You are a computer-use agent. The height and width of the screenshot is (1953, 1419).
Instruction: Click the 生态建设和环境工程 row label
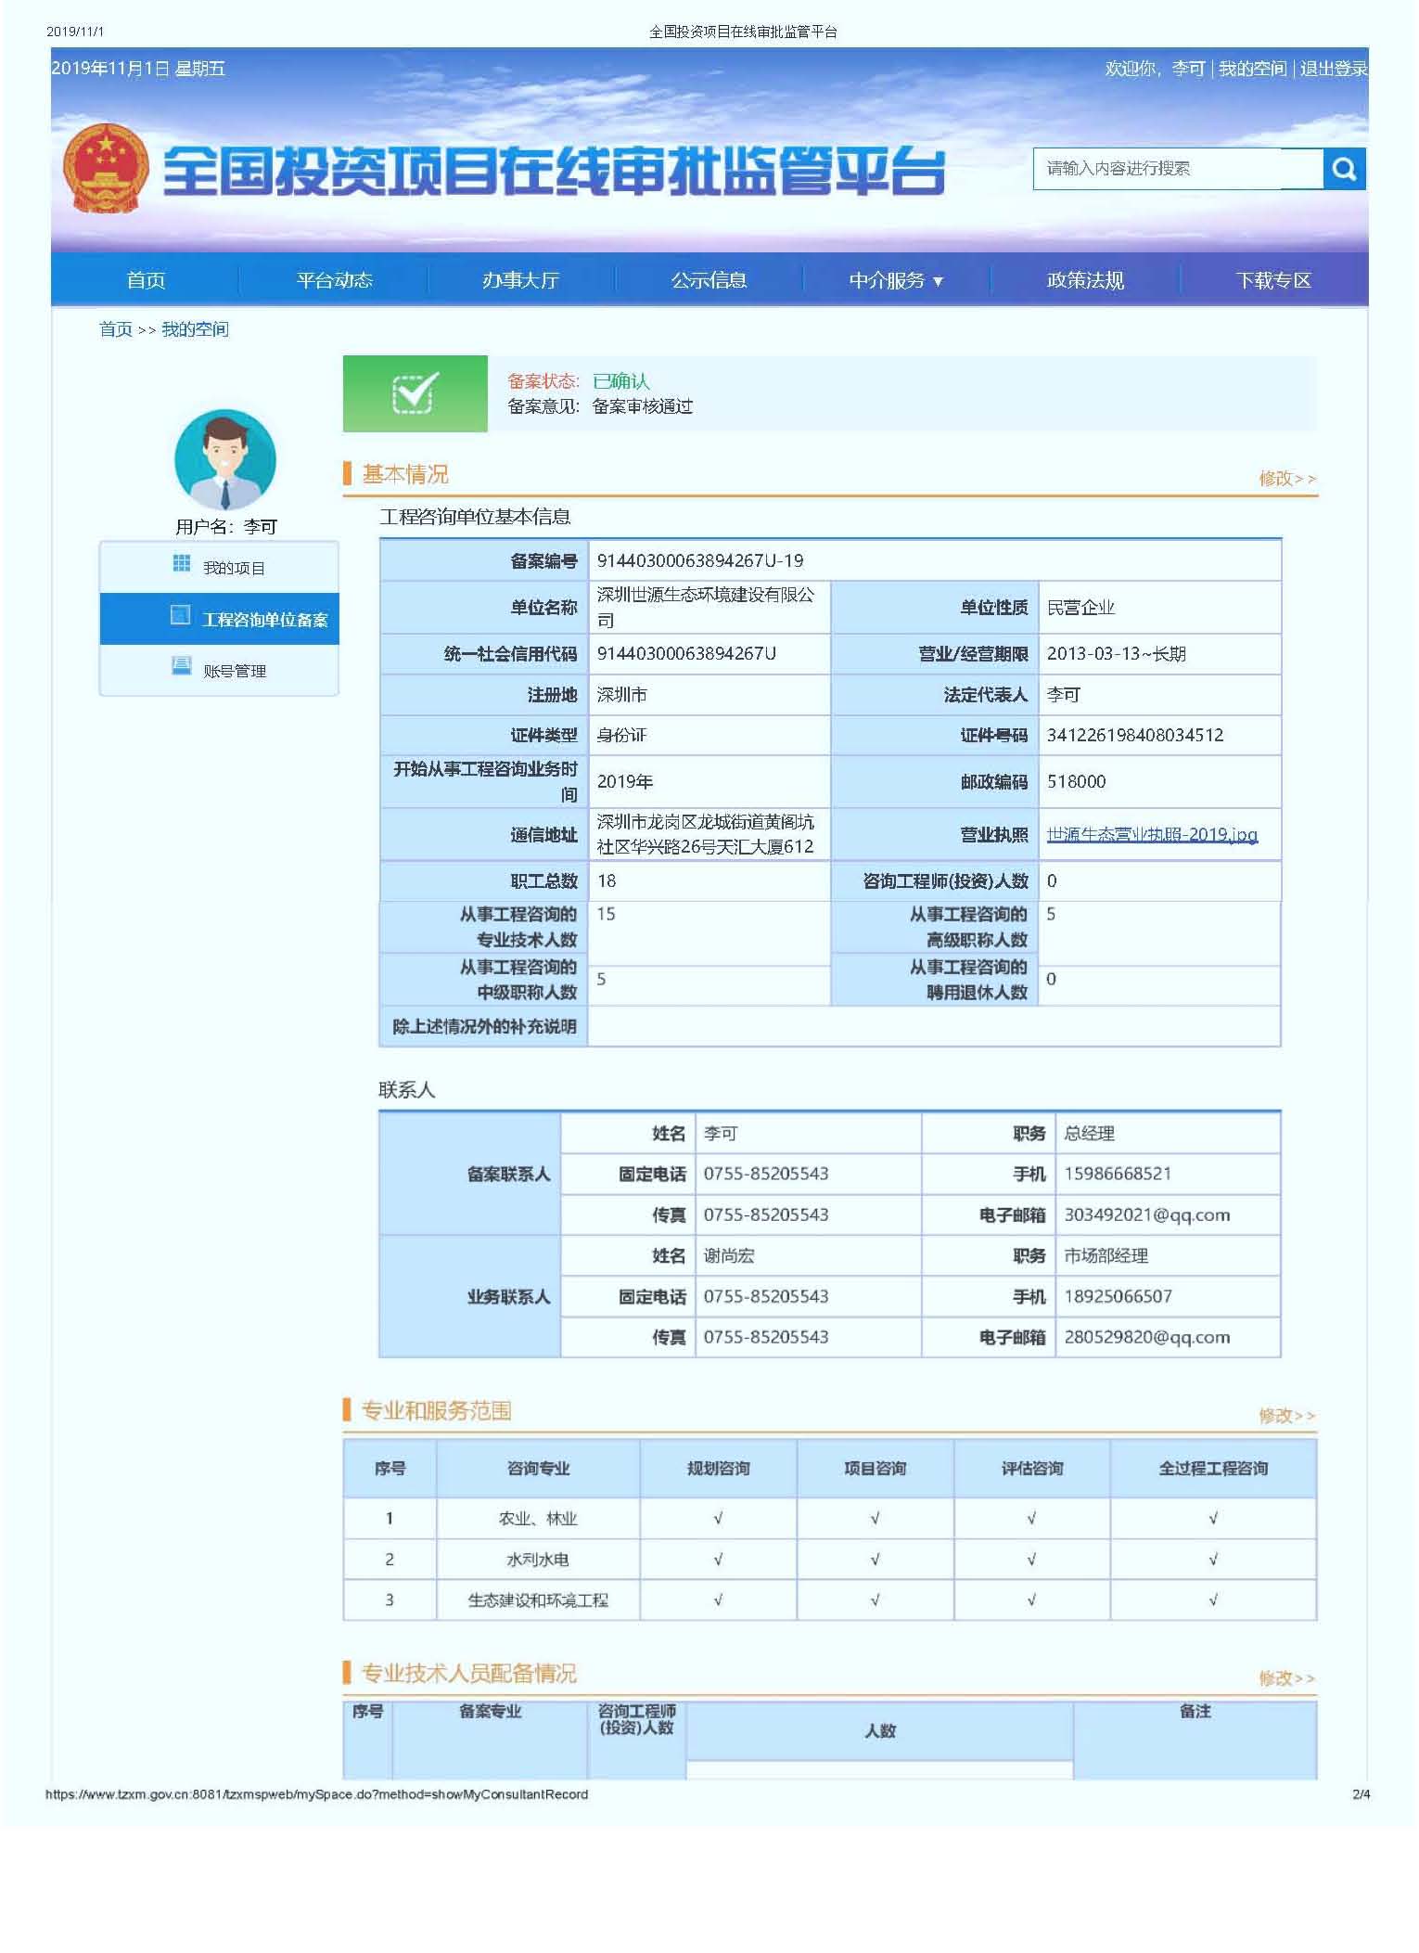pyautogui.click(x=538, y=1600)
